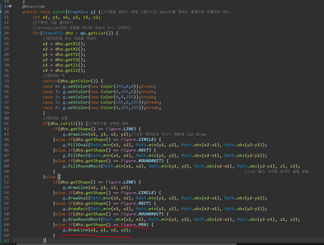Click line number 33 in the gutter
Image resolution: width=324 pixels, height=245 pixels.
(6, 81)
